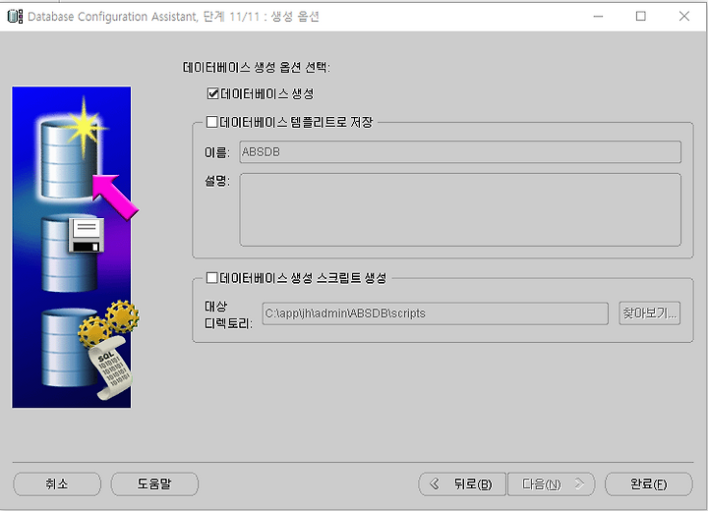Click the 대상 디렉토리 path field
This screenshot has height=511, width=708.
tap(436, 313)
